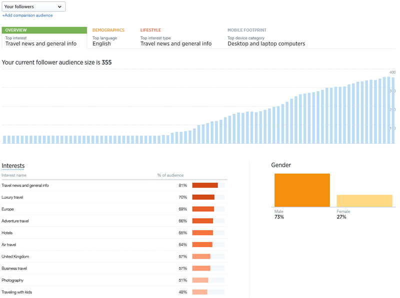
Task: Switch to the Overview tab
Action: coord(44,37)
